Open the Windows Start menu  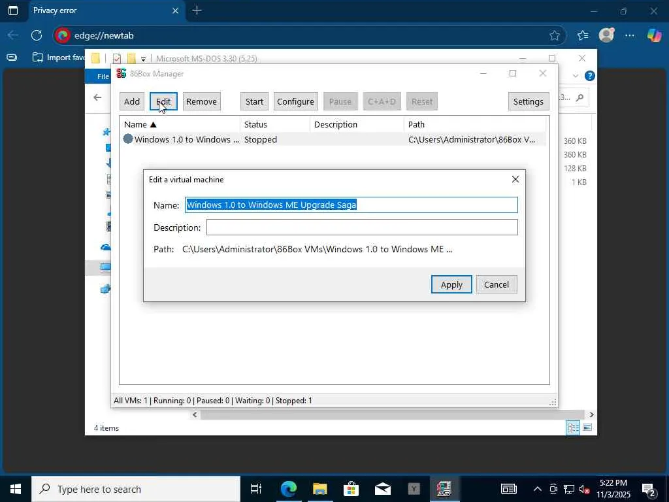point(16,489)
